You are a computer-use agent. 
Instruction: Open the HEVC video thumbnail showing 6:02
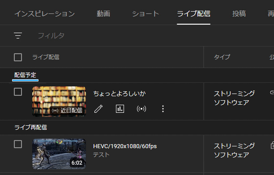(x=59, y=154)
